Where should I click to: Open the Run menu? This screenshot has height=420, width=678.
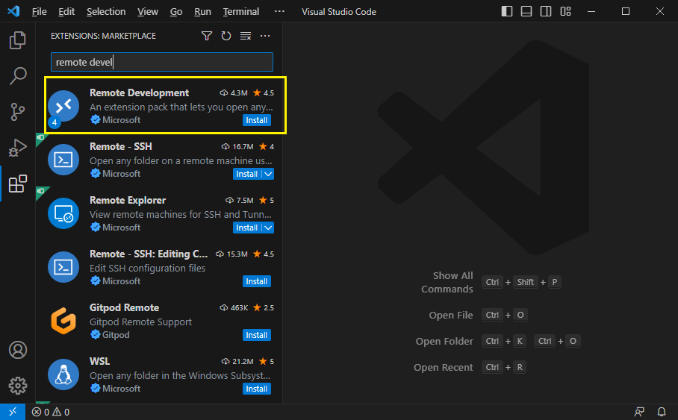(x=202, y=12)
